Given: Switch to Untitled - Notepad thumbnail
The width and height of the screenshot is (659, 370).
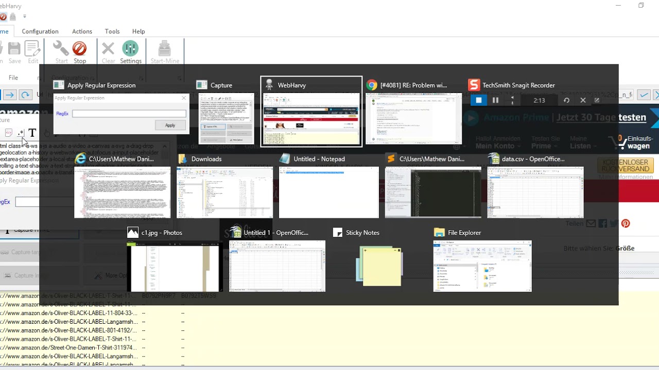Looking at the screenshot, I should click(x=329, y=192).
